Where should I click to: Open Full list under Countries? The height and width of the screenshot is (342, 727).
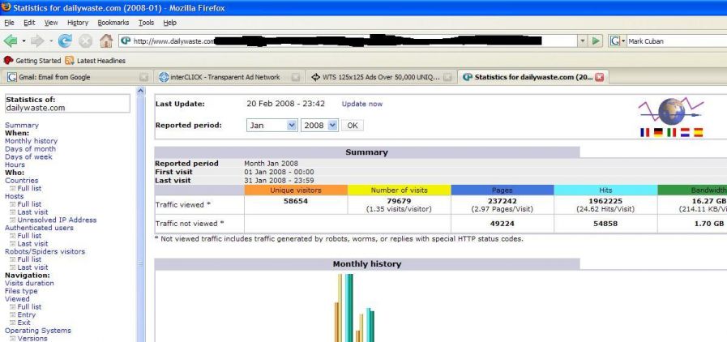(x=29, y=188)
